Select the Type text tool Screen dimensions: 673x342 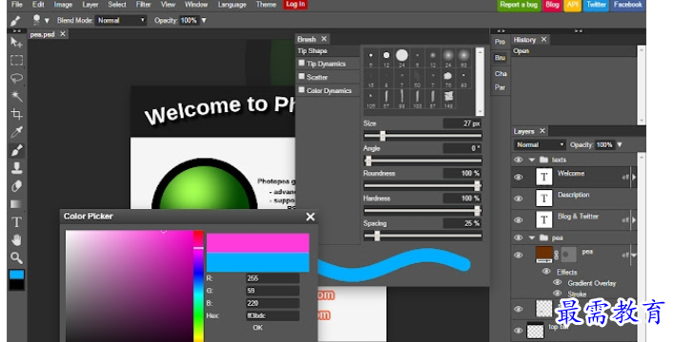(x=17, y=222)
